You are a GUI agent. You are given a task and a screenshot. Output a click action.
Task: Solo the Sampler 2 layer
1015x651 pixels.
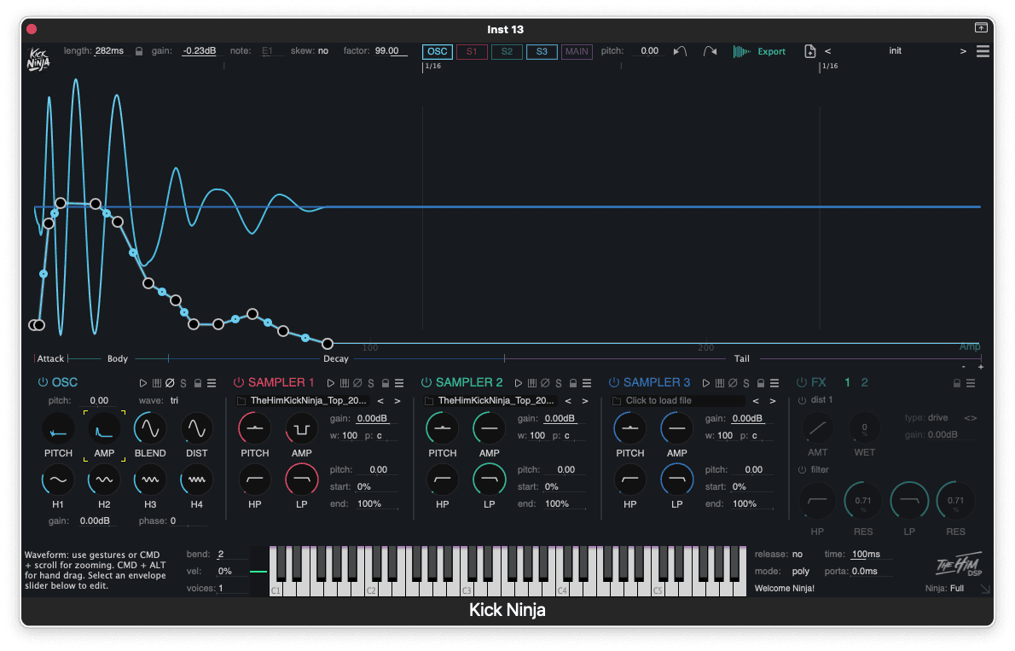559,383
